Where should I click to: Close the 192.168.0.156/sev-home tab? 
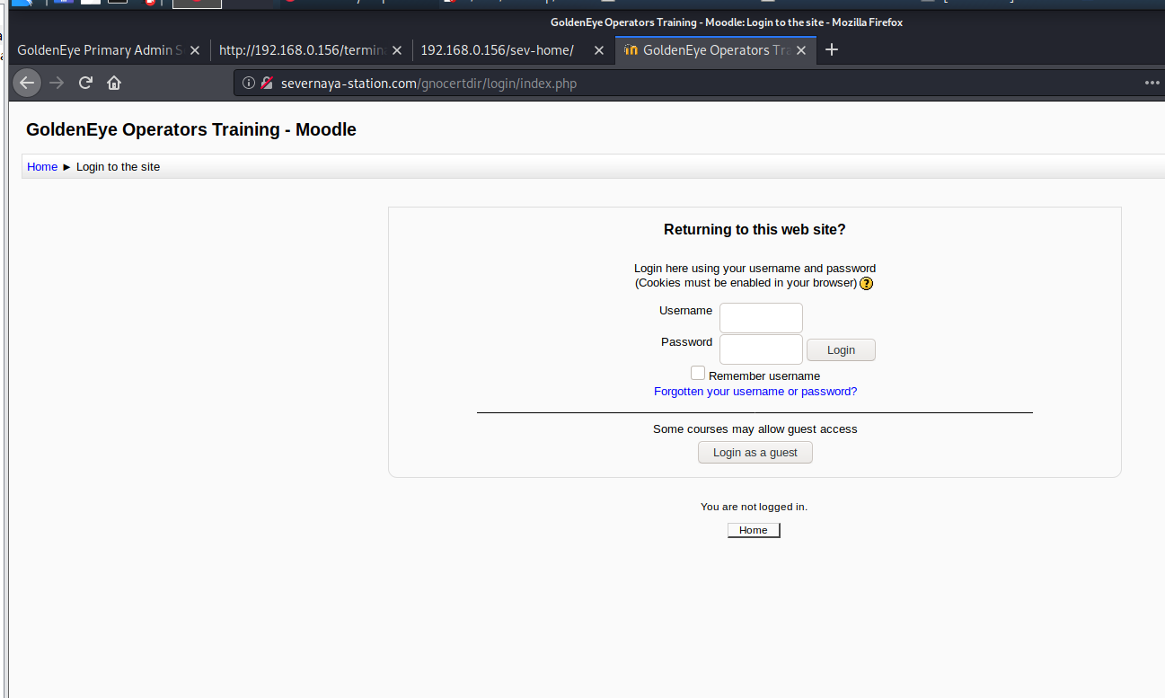coord(599,50)
